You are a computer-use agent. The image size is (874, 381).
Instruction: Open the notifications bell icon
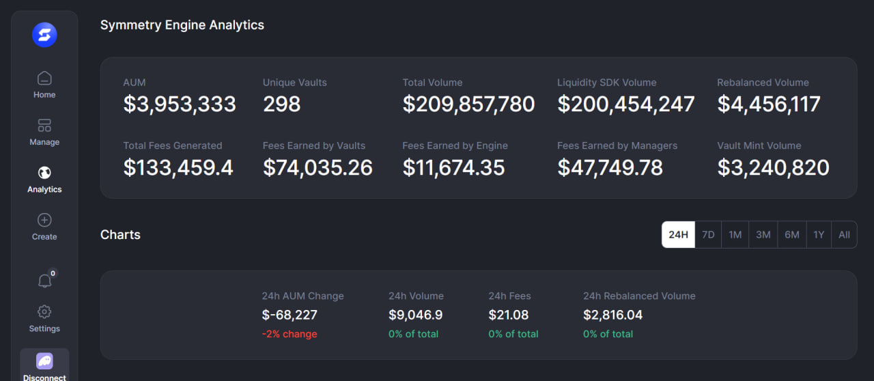(x=44, y=281)
